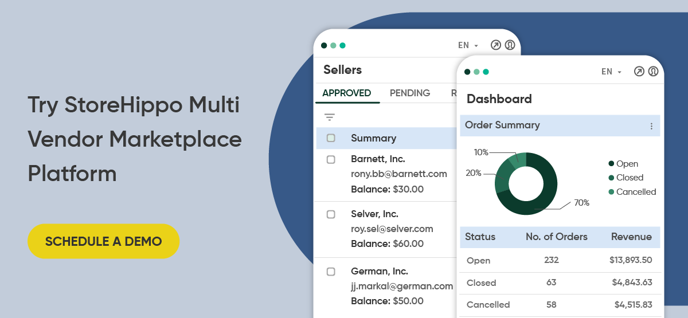Click external link icon in Sellers header
Screen dimensions: 688x318
coord(496,45)
